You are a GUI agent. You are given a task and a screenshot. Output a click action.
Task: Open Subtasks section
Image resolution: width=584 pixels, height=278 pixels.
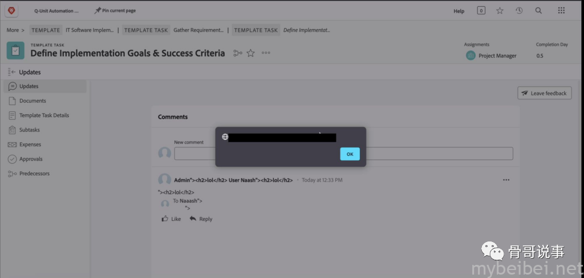(x=30, y=130)
